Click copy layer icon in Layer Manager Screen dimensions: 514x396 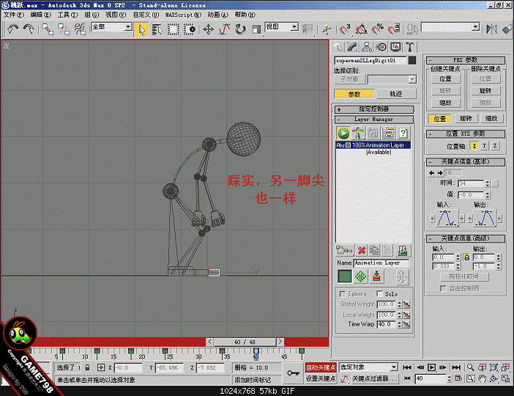(x=374, y=251)
